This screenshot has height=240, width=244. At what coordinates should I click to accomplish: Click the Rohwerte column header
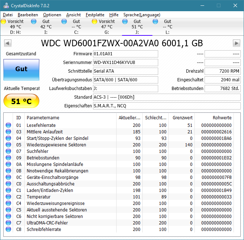[x=214, y=117]
